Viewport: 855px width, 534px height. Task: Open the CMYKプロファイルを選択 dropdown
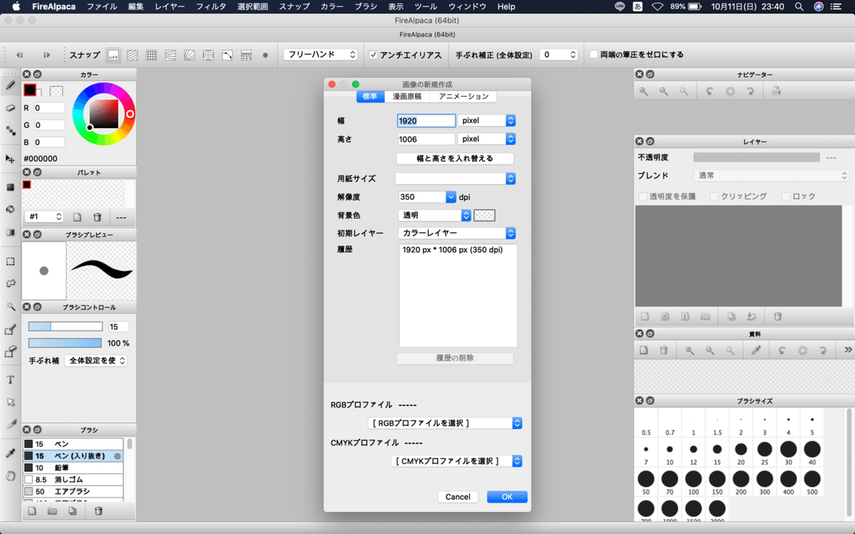point(457,461)
